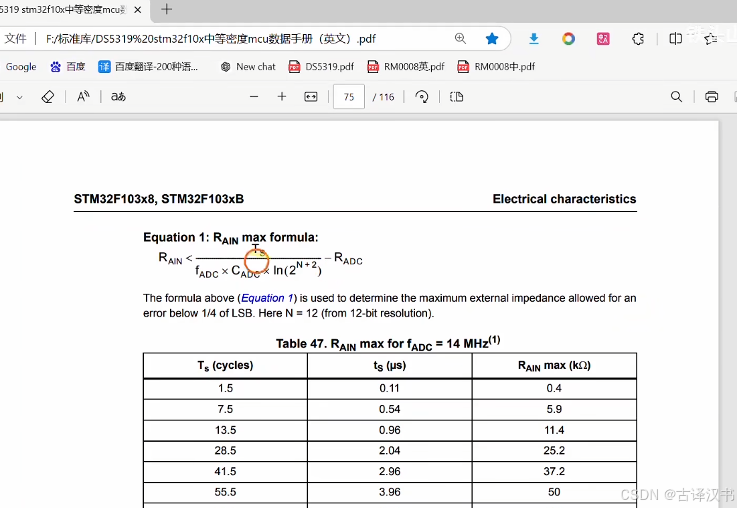This screenshot has height=508, width=737.
Task: Click table cell '28.5'
Action: point(225,450)
